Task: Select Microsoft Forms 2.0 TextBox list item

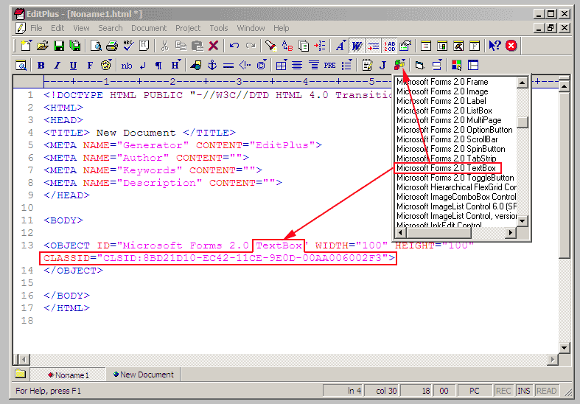Action: [447, 168]
